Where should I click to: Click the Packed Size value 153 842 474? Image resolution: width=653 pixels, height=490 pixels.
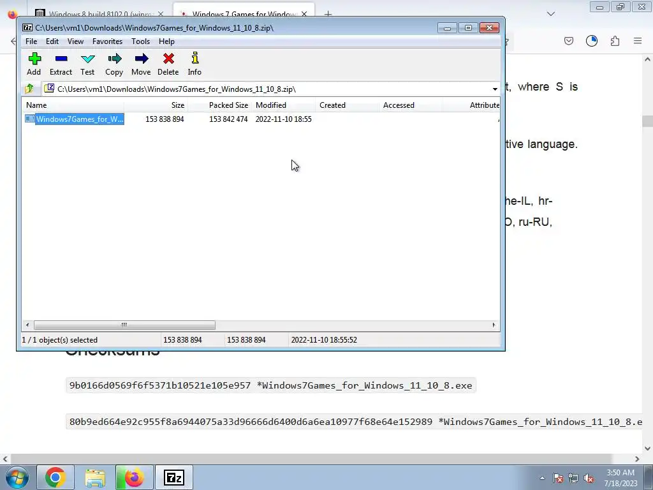coord(228,119)
